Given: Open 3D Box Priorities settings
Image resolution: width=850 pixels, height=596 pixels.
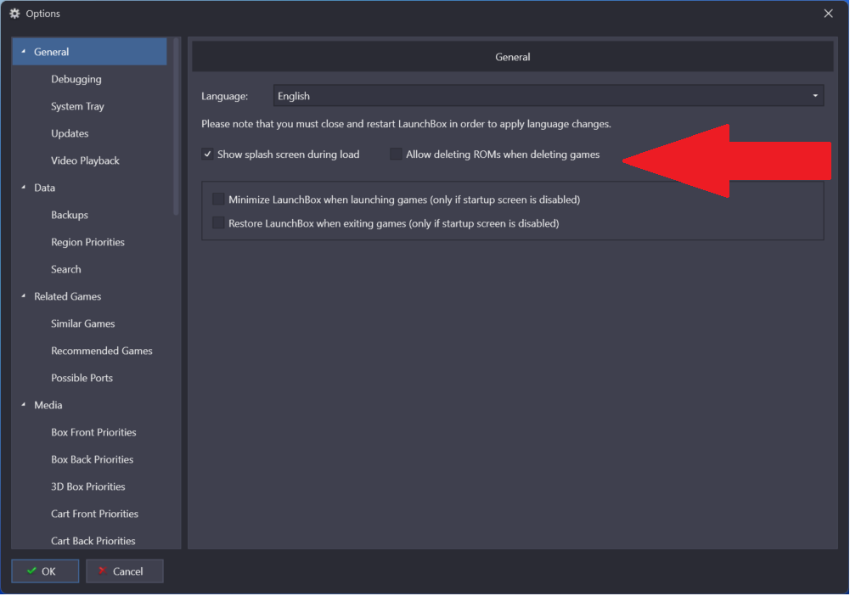Looking at the screenshot, I should 88,486.
